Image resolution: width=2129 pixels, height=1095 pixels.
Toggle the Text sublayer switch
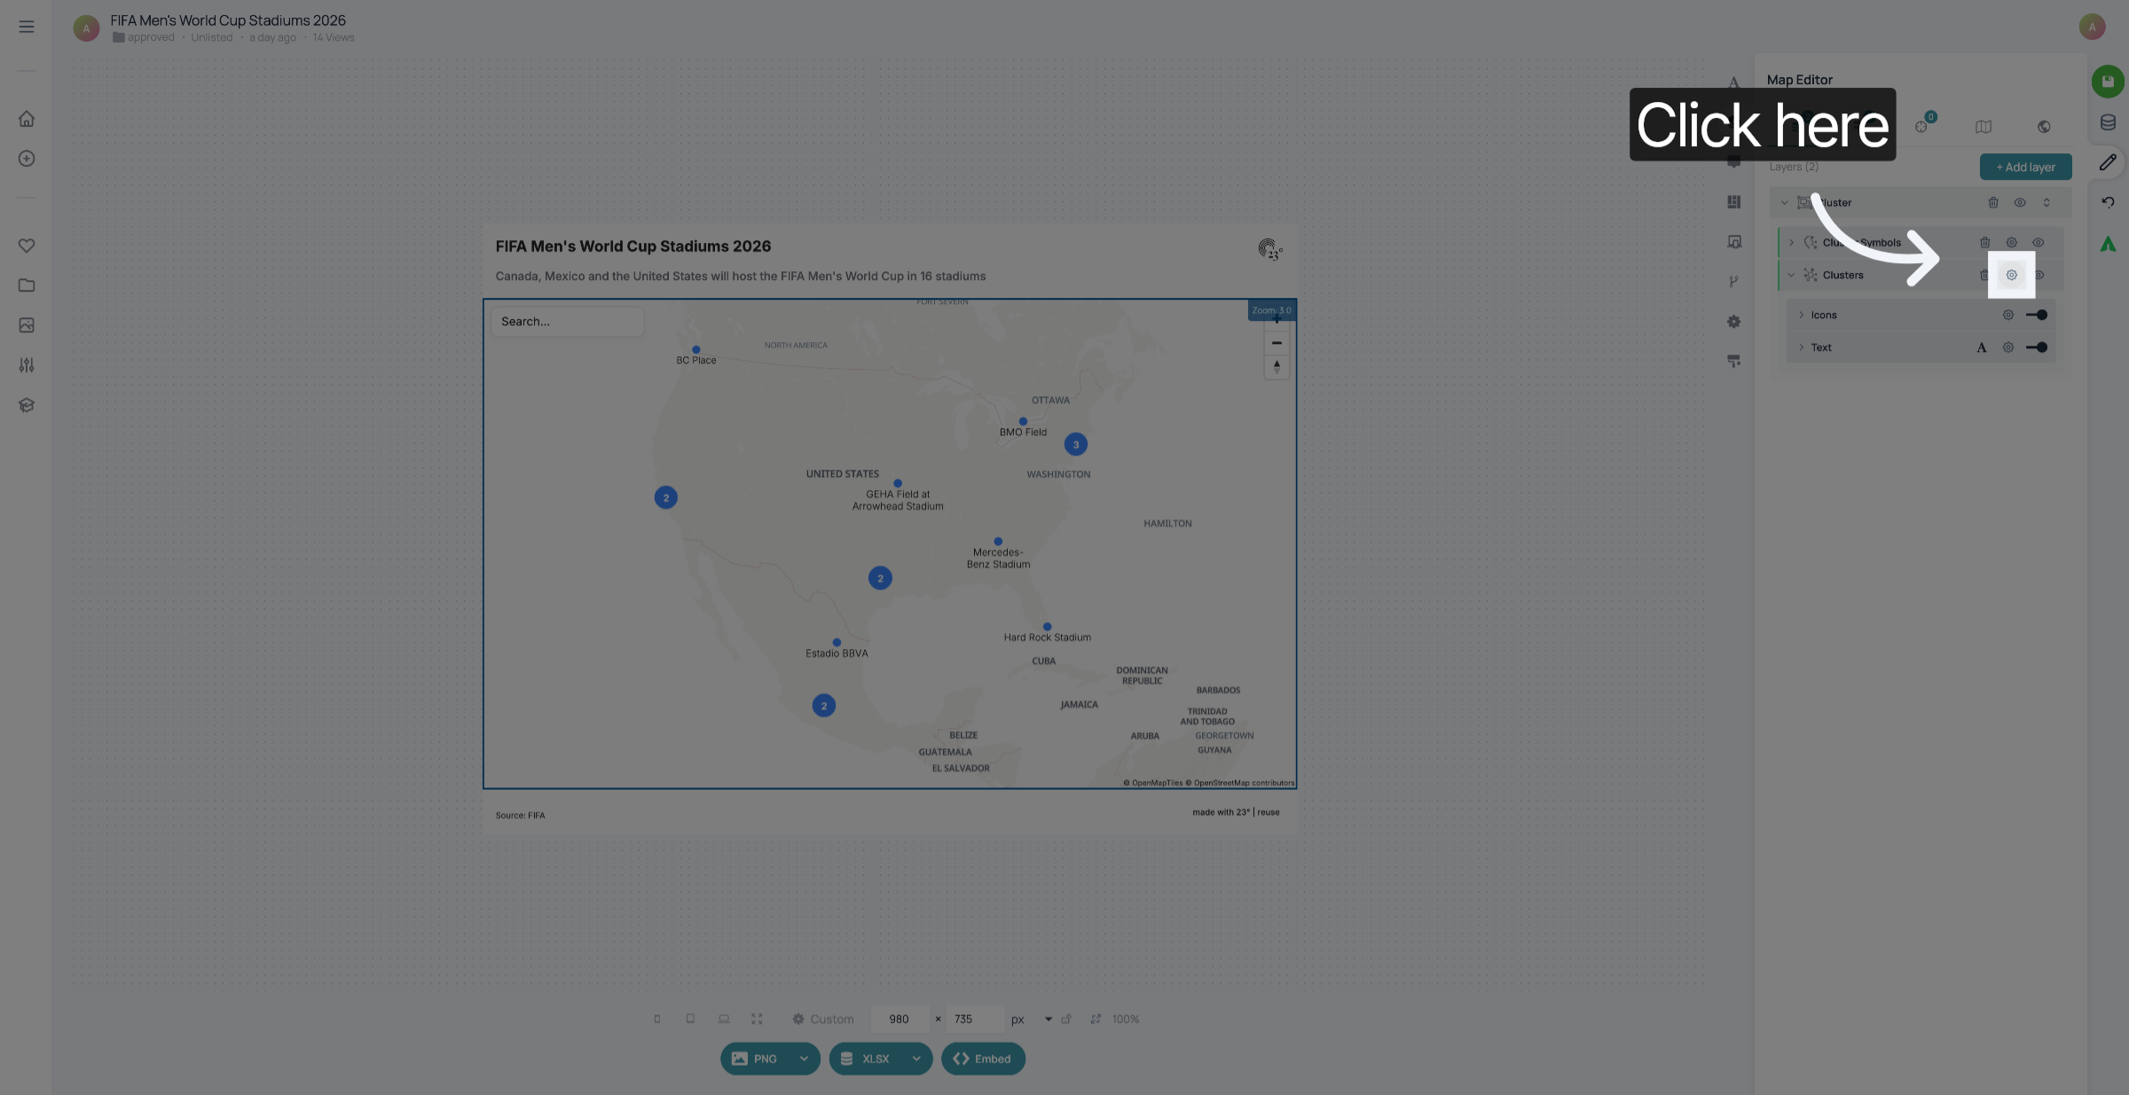(x=2037, y=348)
